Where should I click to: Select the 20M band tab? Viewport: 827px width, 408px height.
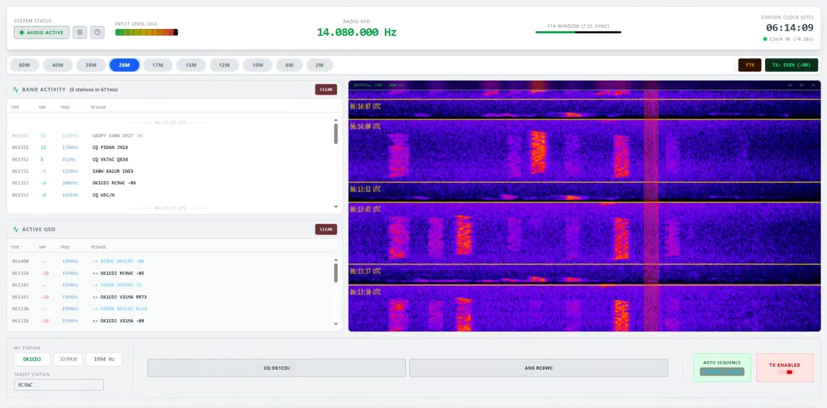pos(124,65)
